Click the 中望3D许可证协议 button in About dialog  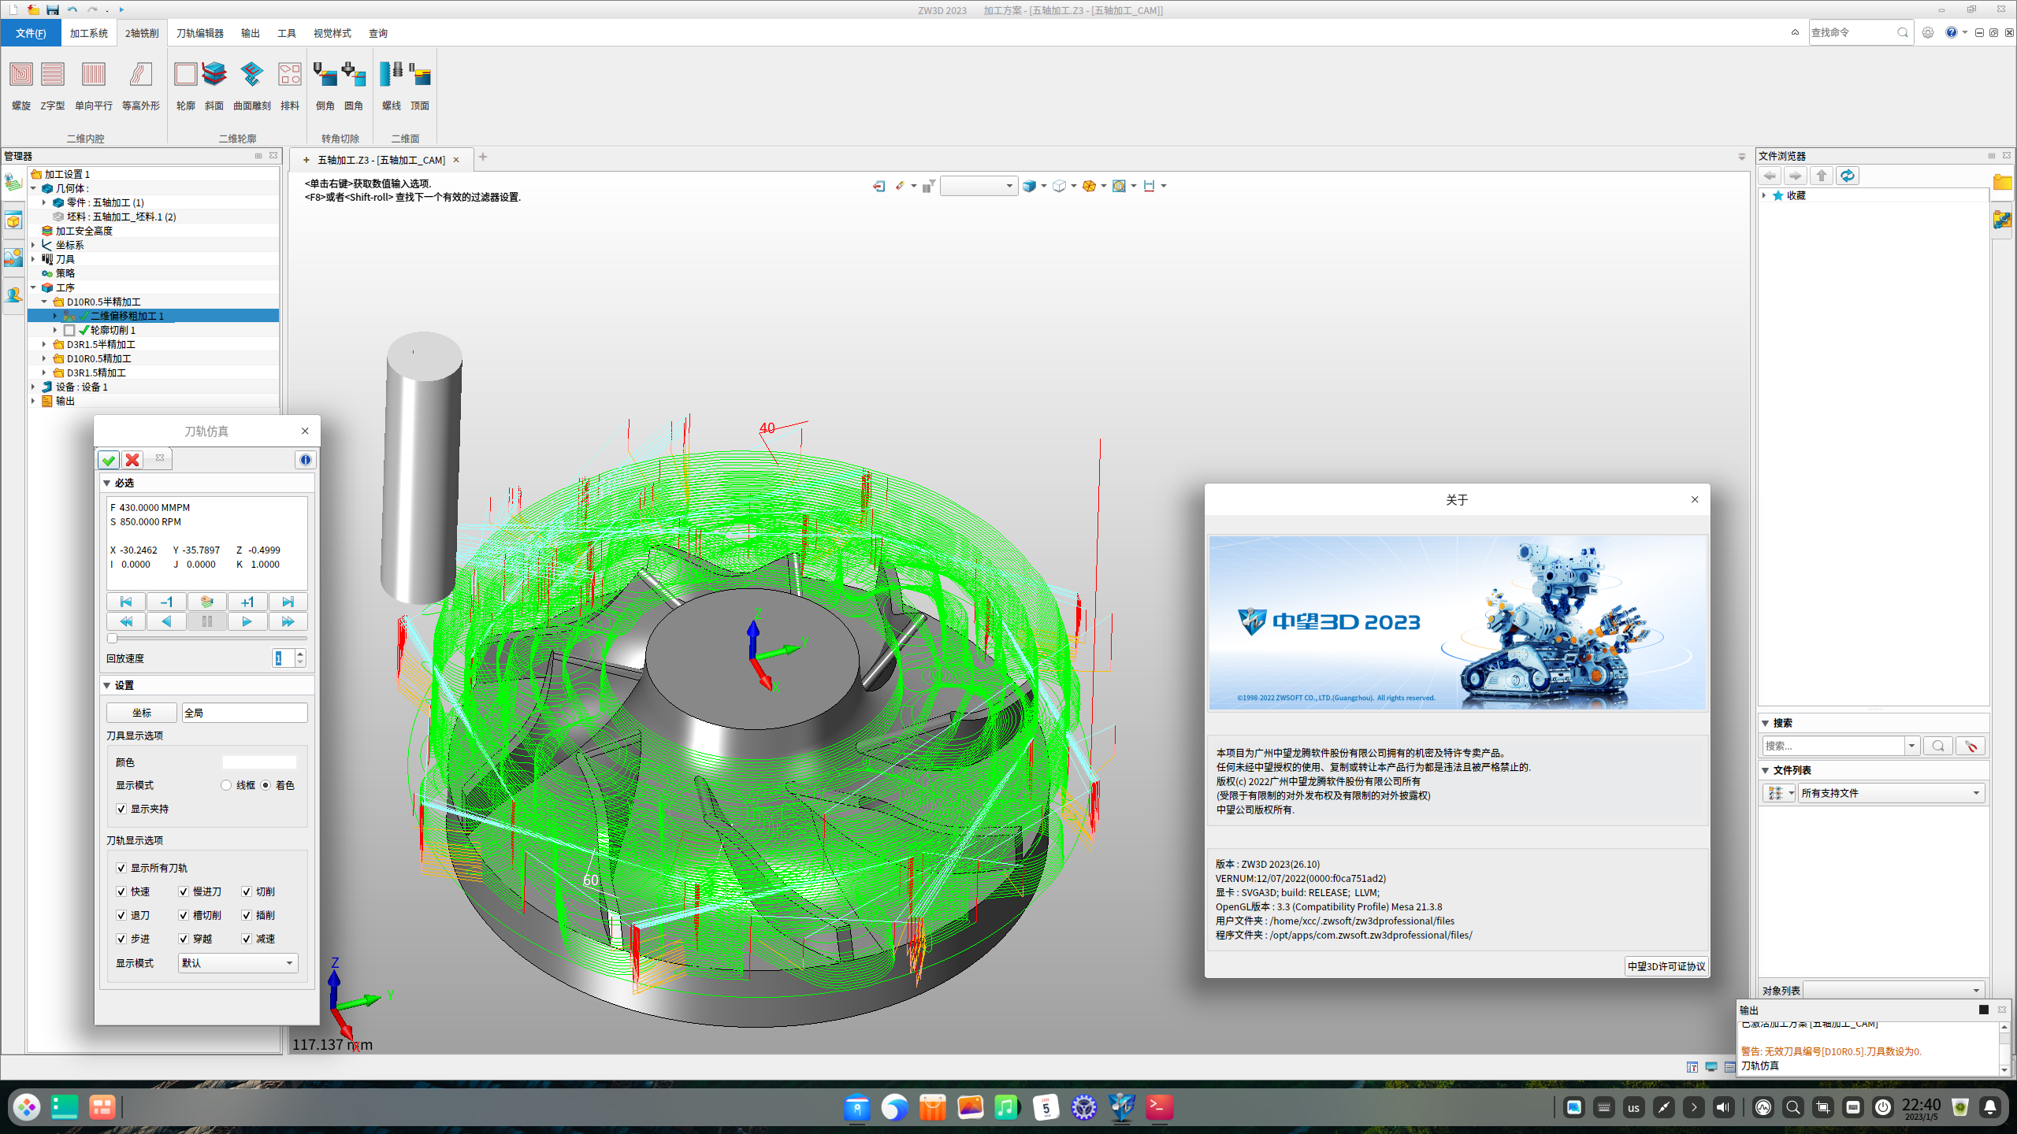1666,965
